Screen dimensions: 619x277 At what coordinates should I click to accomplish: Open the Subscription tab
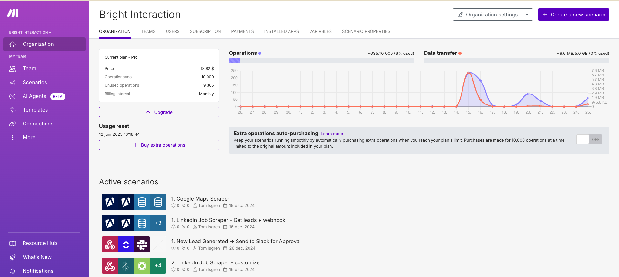[205, 31]
